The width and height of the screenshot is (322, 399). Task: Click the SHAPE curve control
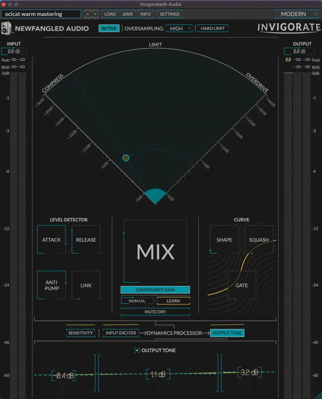(224, 240)
